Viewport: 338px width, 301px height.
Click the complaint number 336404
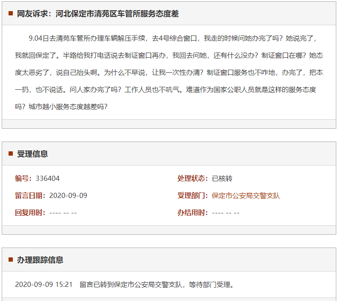pos(48,179)
